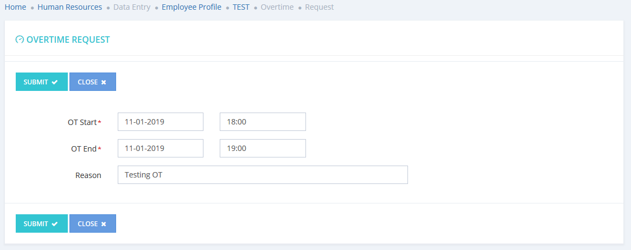
Task: Click the OT Start label
Action: coord(82,122)
